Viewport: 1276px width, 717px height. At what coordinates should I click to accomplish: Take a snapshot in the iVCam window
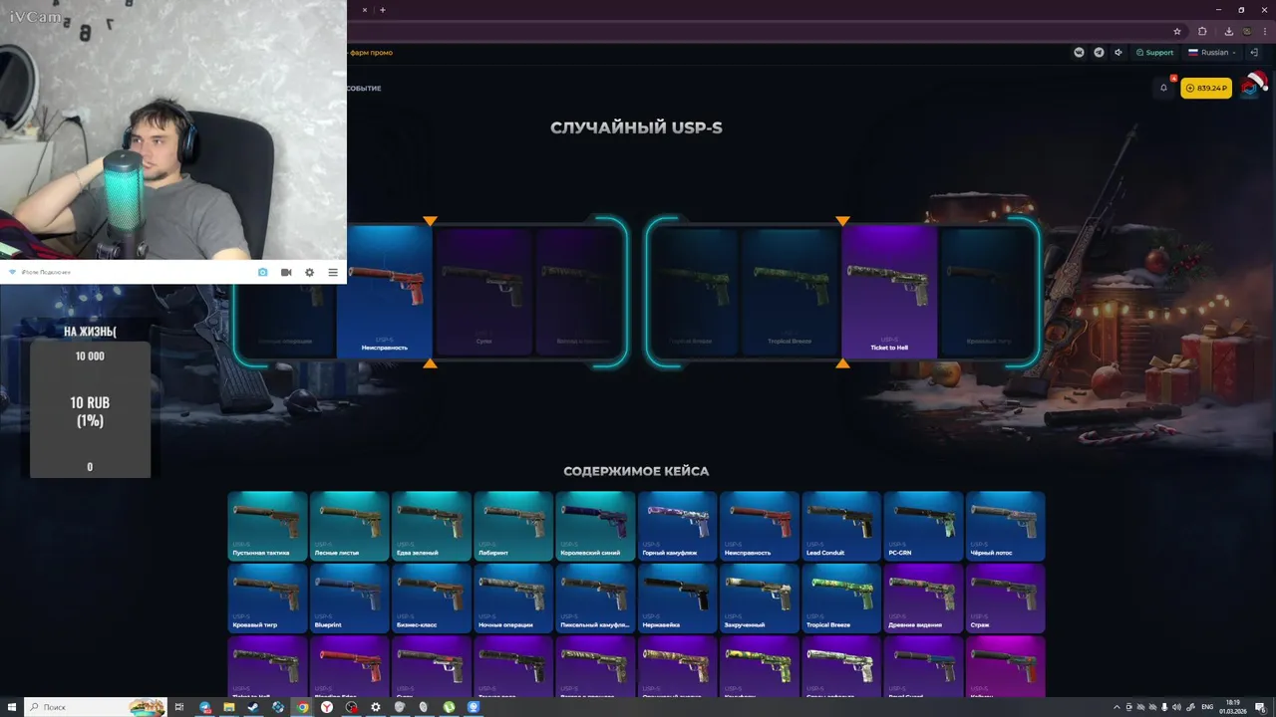point(263,272)
